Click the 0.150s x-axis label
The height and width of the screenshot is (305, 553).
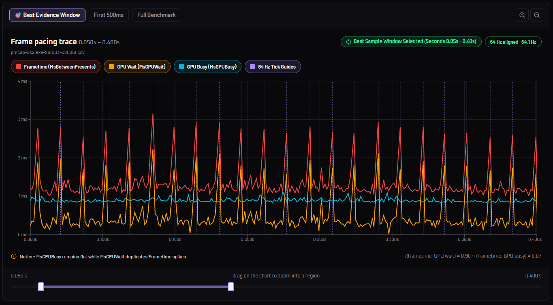click(175, 239)
